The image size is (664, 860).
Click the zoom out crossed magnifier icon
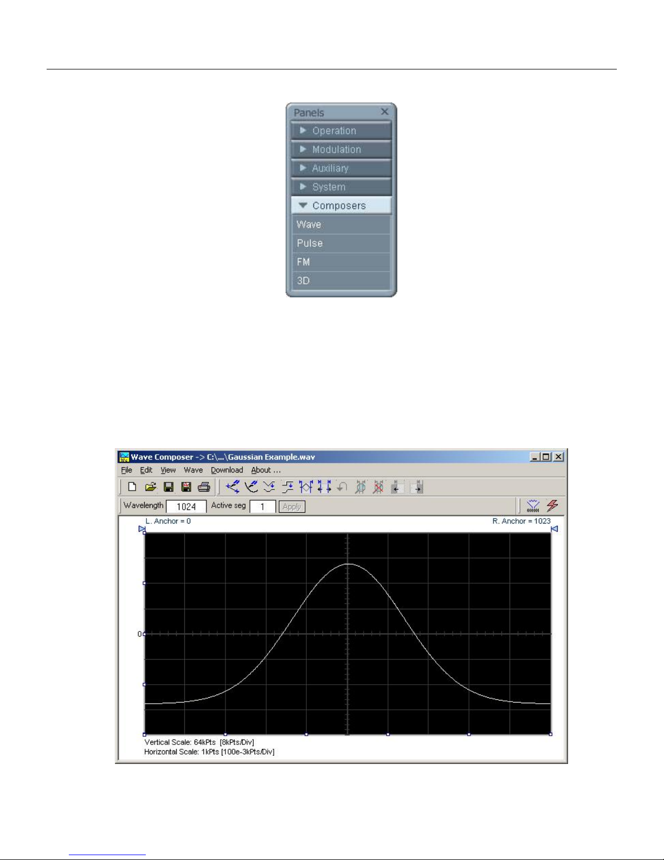point(379,487)
